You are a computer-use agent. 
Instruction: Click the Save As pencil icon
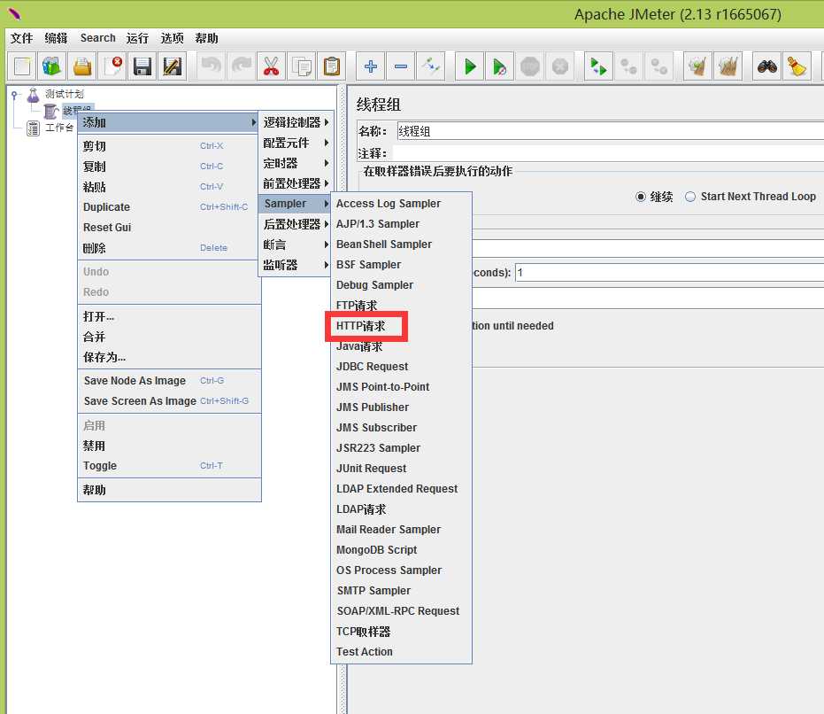point(173,66)
